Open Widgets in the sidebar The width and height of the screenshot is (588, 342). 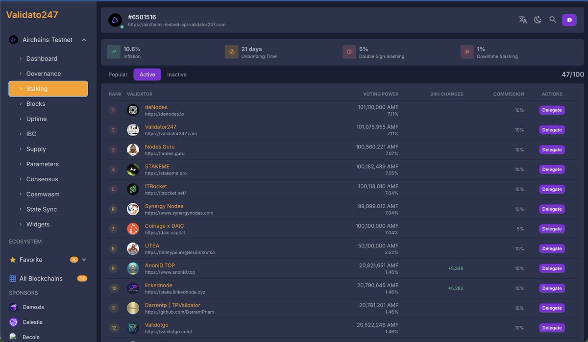pyautogui.click(x=48, y=224)
